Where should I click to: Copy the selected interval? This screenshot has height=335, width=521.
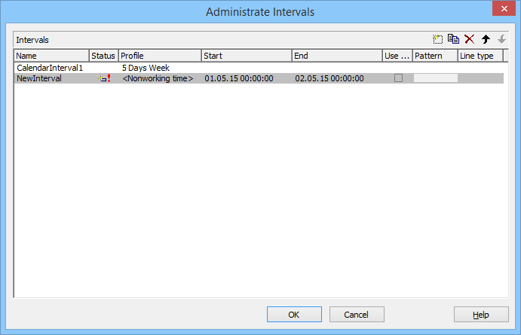[x=453, y=39]
